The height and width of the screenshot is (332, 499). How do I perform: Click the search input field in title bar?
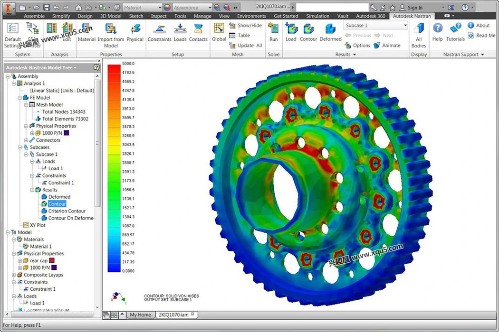pyautogui.click(x=332, y=7)
